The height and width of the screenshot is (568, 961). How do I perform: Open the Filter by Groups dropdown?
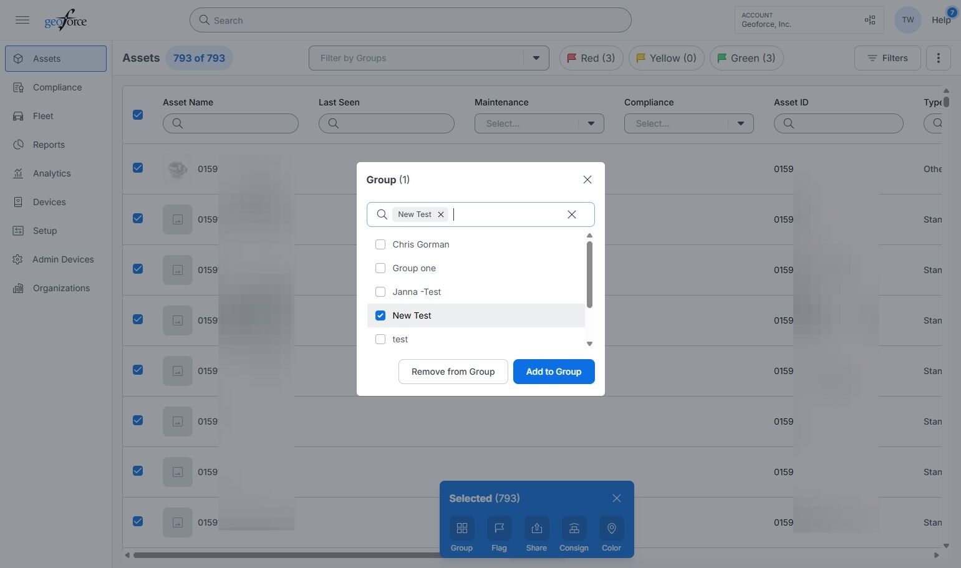429,58
